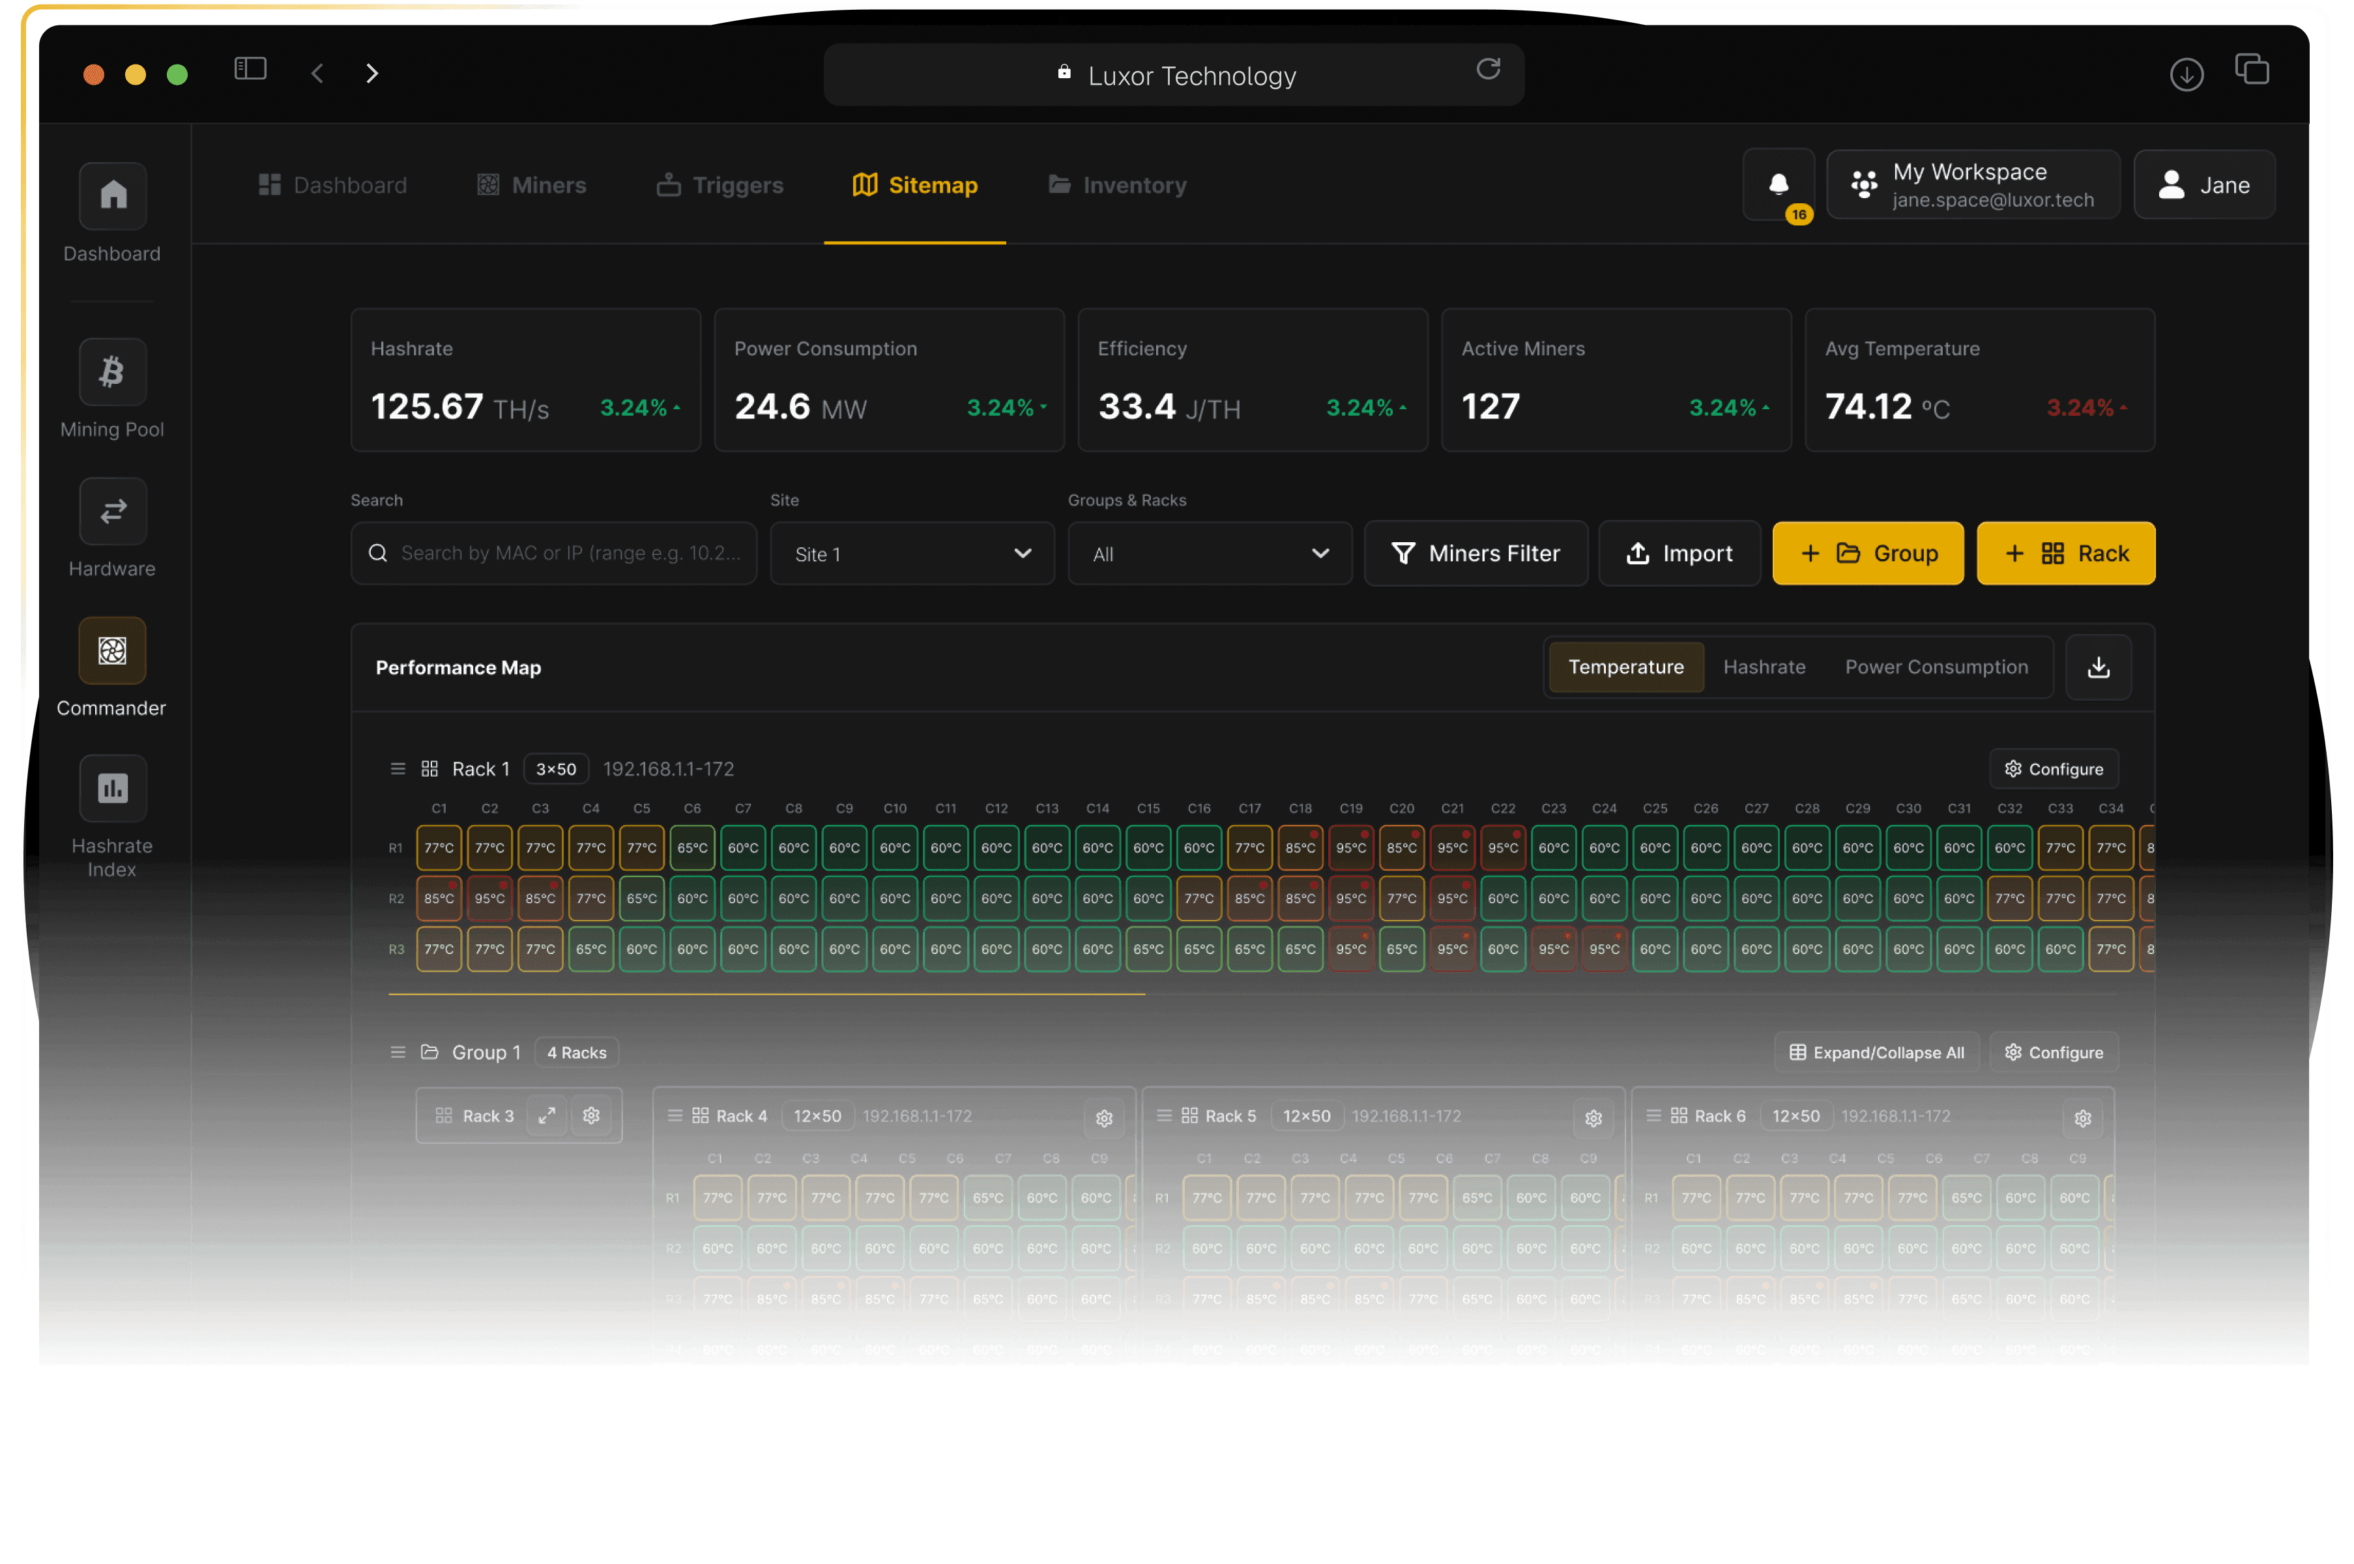Select the 95°C cell in Rack 1 row R1
Image resolution: width=2354 pixels, height=1564 pixels.
click(x=1352, y=848)
